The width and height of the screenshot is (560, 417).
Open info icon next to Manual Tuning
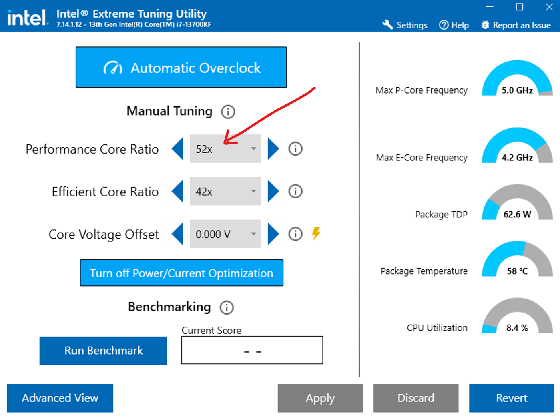coord(228,112)
